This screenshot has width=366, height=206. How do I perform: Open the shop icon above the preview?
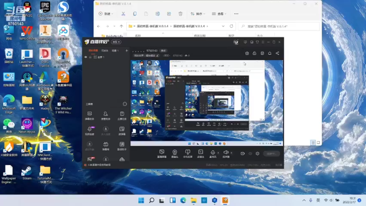coord(262,53)
